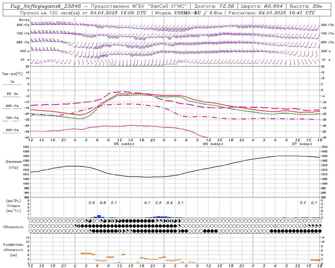Click the line sample under 700 гПа legend
Image resolution: width=335 pixels, height=268 pixels.
(12, 121)
